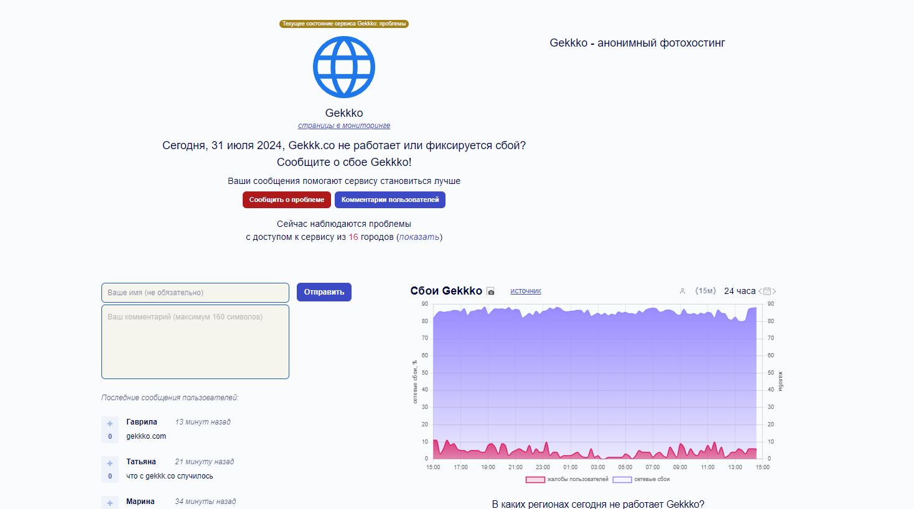Click the camera screenshot icon beside Сбои Gekkko
Viewport: 914px width, 509px height.
[x=491, y=291]
